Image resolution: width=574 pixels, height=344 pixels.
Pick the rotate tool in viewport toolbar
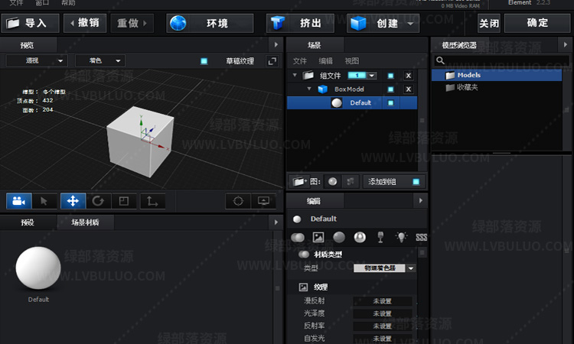(x=98, y=200)
